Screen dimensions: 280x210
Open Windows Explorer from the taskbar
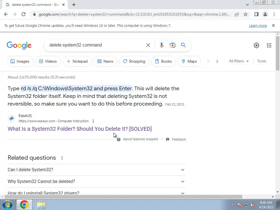click(41, 205)
